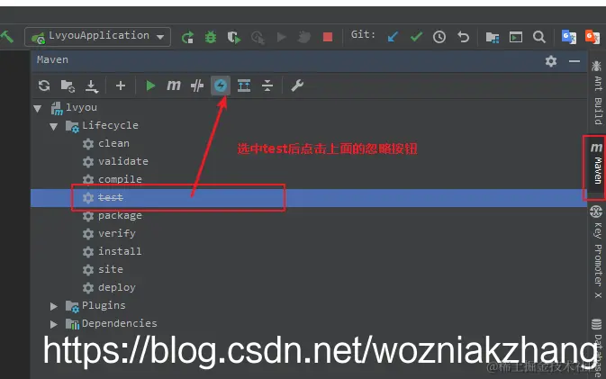Reimport all Maven projects
Image resolution: width=606 pixels, height=379 pixels.
44,86
